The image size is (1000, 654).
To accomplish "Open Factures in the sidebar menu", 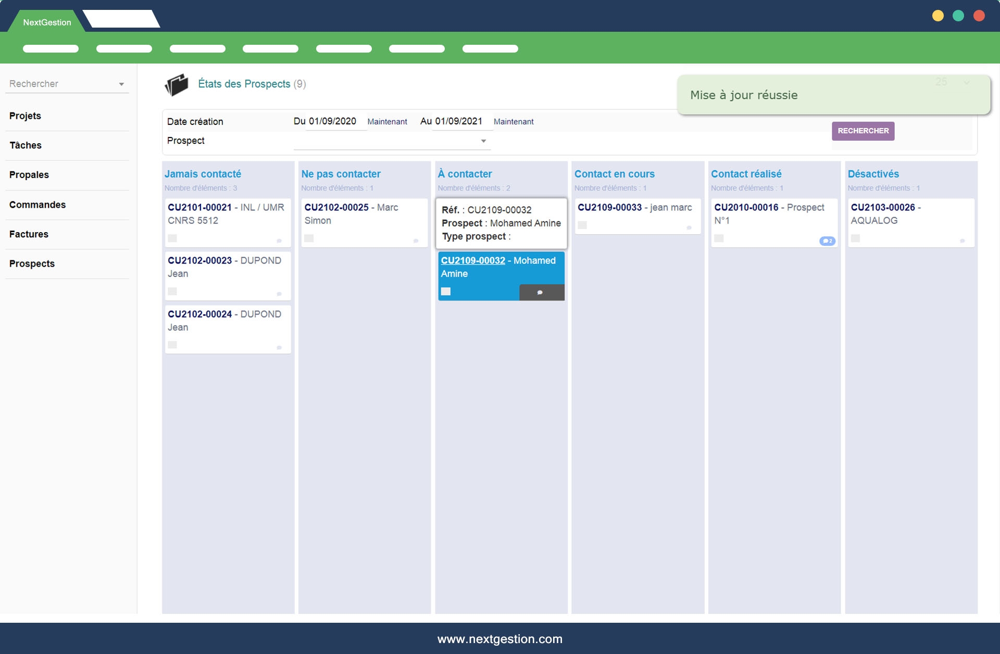I will point(29,234).
